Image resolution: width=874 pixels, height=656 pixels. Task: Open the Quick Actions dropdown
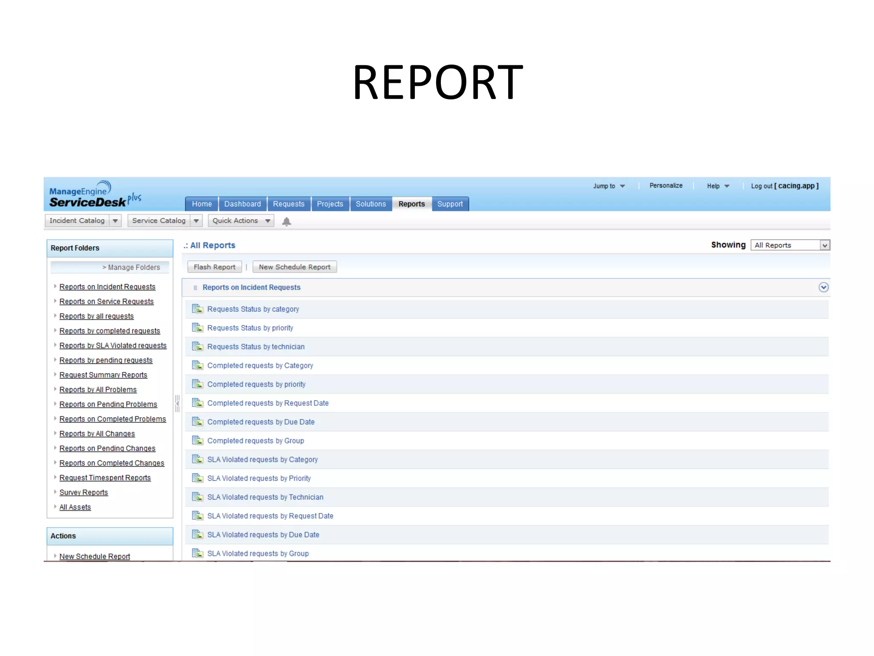[241, 221]
